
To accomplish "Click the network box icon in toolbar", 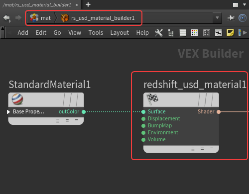I will (218, 33).
